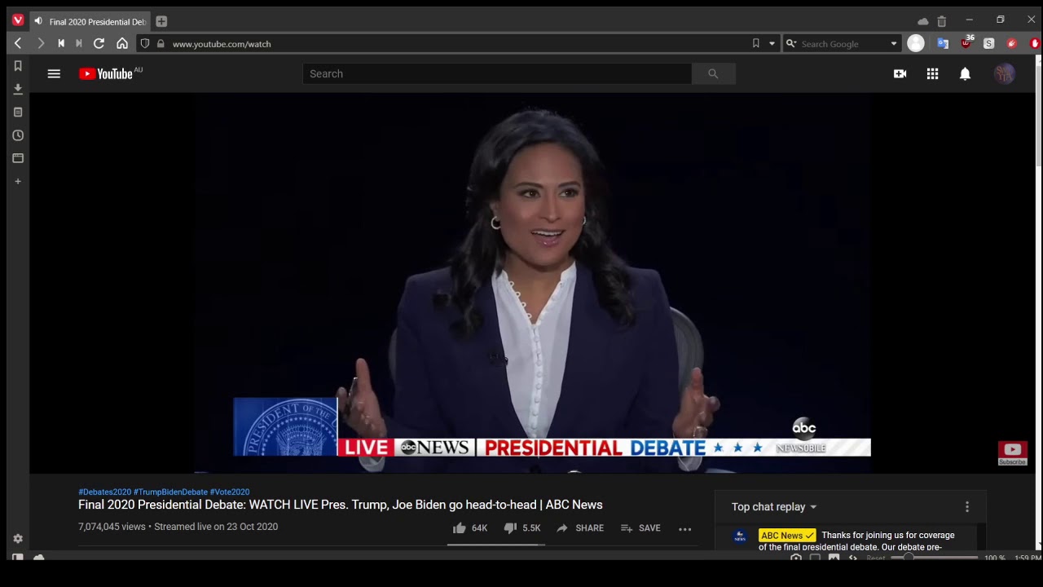Open the address bar history dropdown
1043x587 pixels.
pos(772,43)
